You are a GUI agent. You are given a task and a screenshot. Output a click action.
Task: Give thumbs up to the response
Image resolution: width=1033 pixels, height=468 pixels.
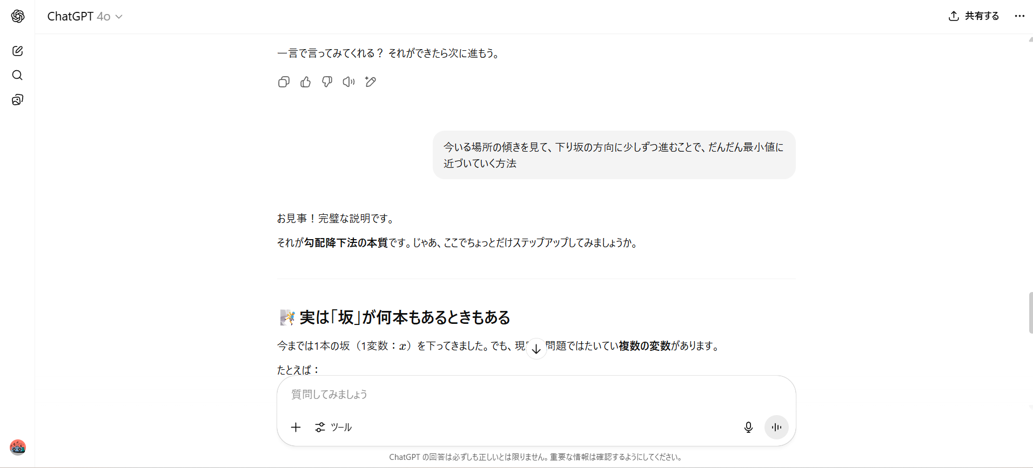click(x=305, y=82)
